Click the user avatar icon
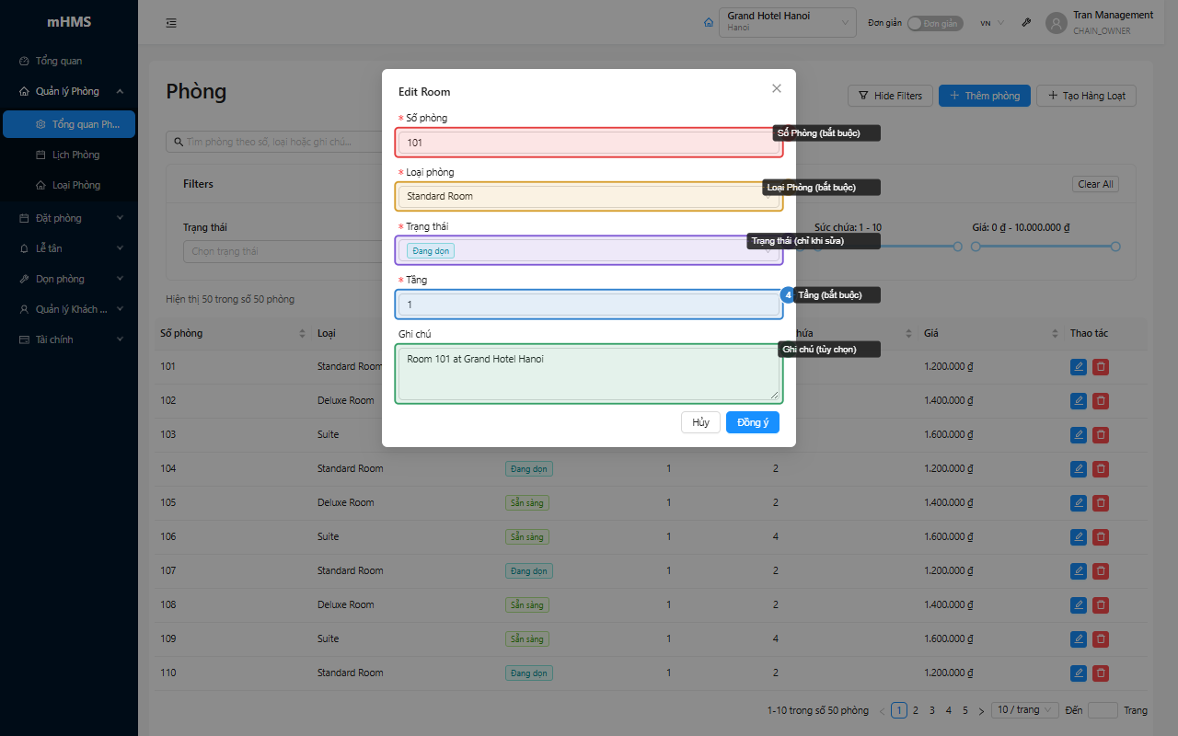Screen dimensions: 1178x736 (x=1057, y=23)
